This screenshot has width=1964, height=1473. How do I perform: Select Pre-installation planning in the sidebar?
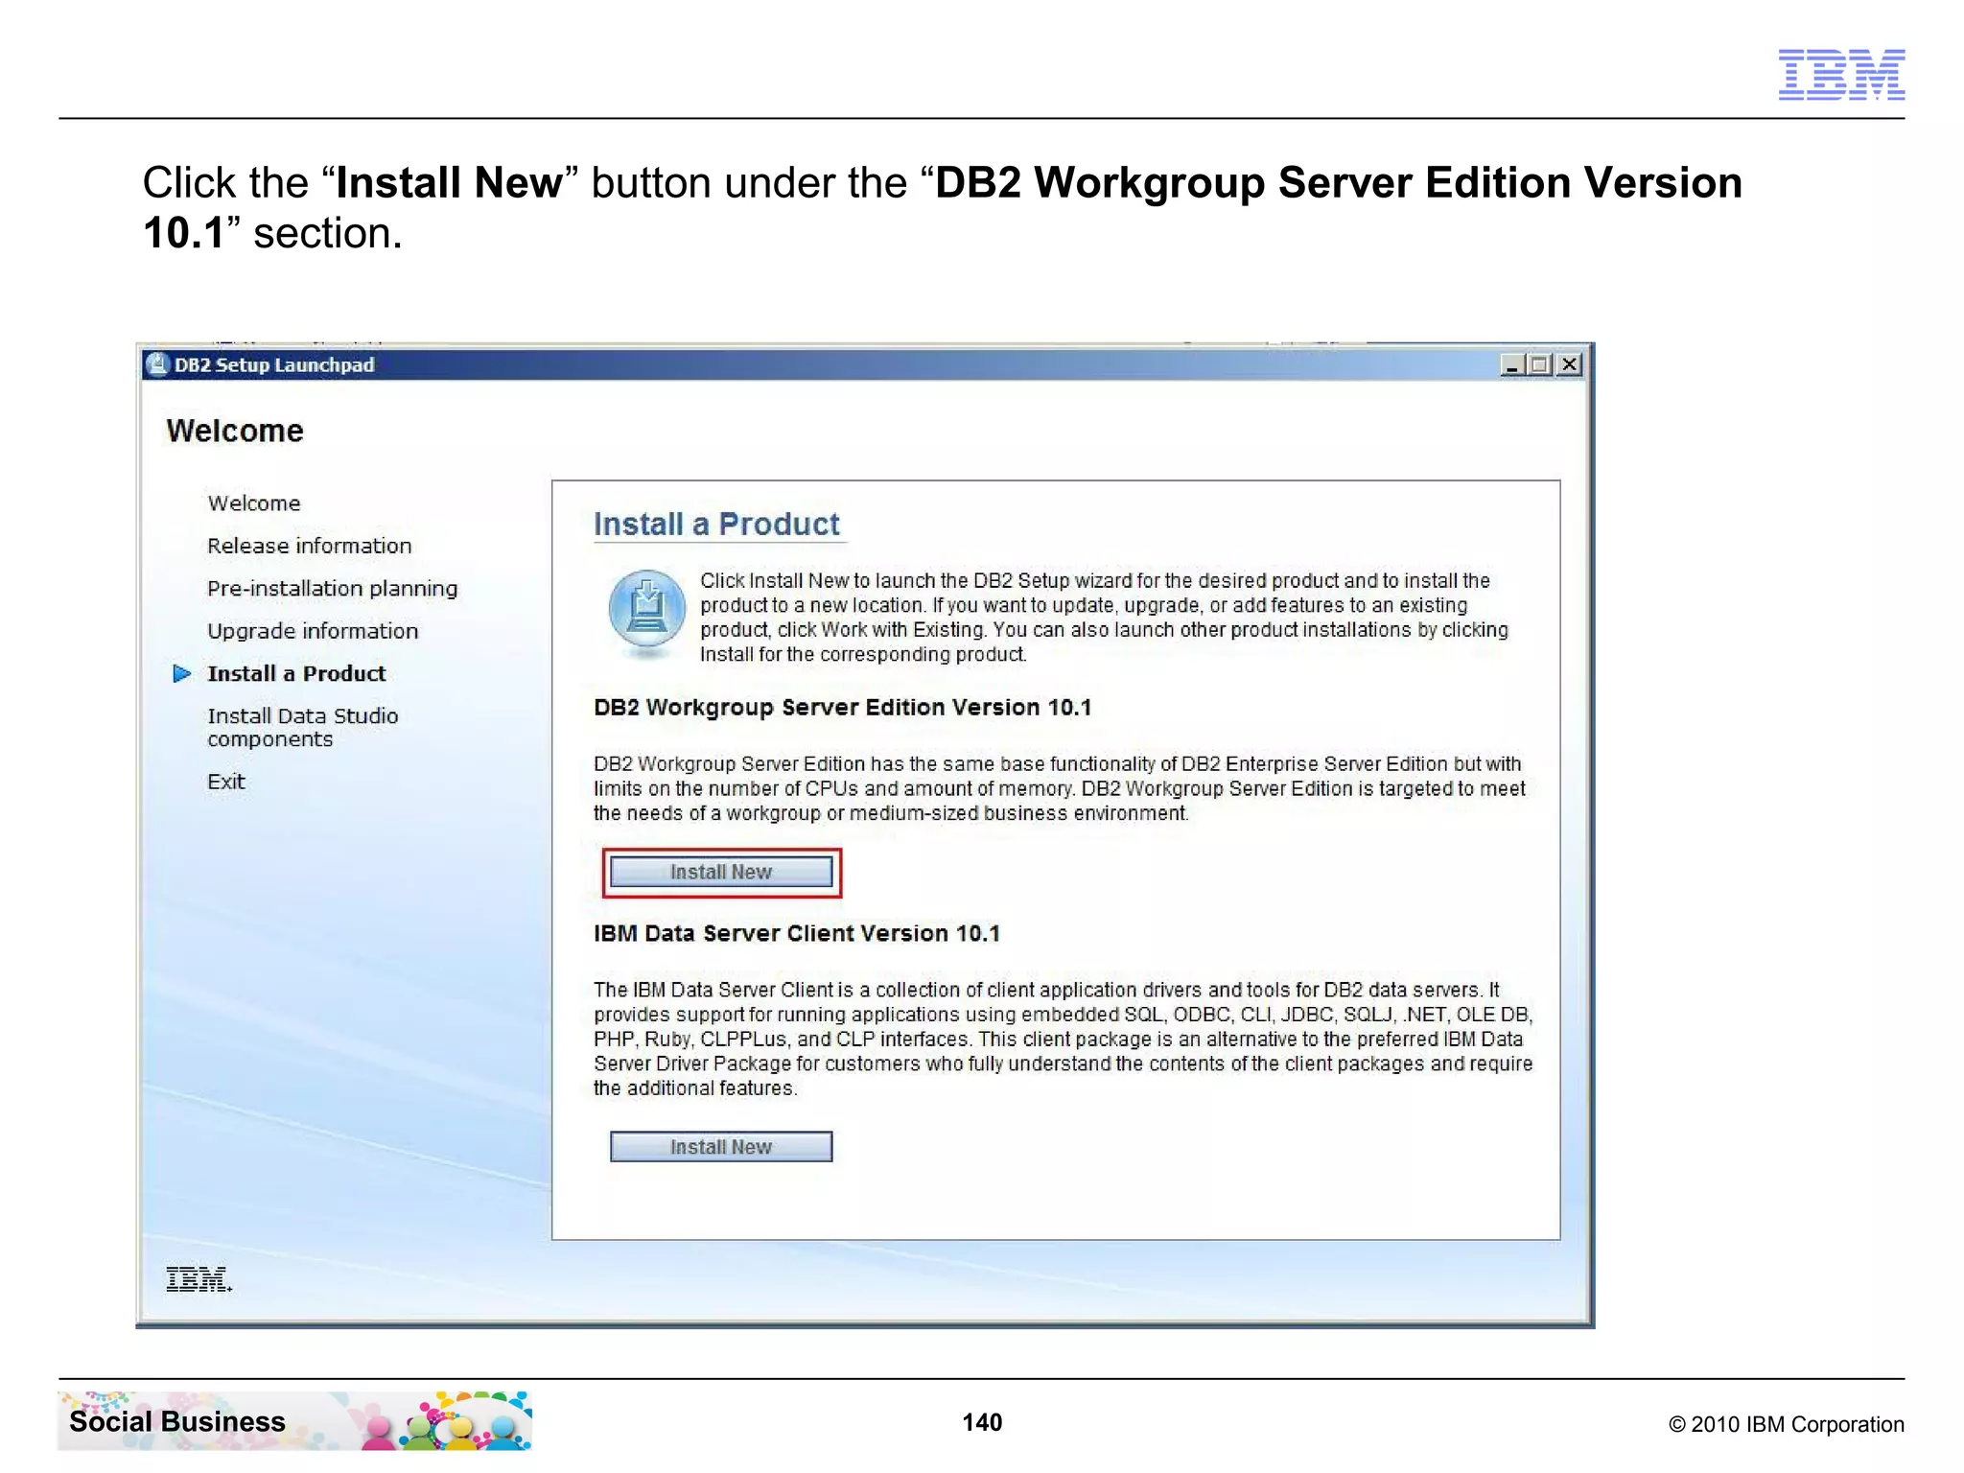pyautogui.click(x=333, y=589)
